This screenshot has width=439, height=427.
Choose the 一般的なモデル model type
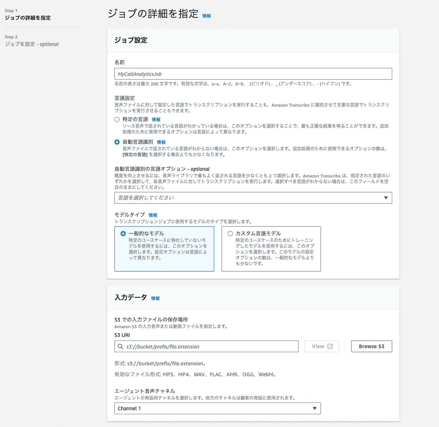coord(164,249)
